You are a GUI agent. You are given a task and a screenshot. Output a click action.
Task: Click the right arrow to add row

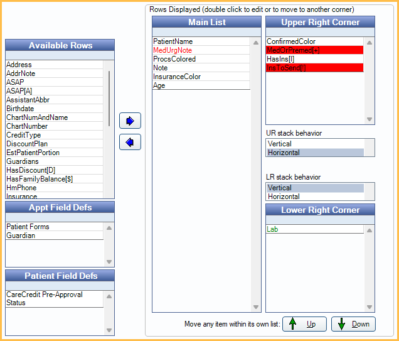130,121
